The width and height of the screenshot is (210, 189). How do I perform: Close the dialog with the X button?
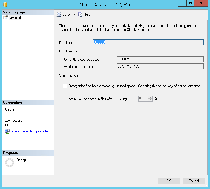coord(202,3)
